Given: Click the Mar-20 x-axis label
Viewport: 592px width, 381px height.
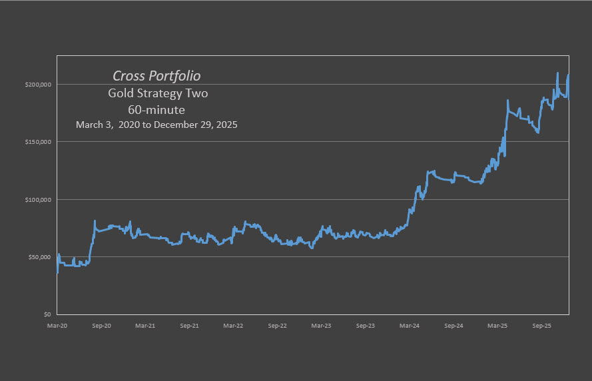Looking at the screenshot, I should click(x=57, y=326).
